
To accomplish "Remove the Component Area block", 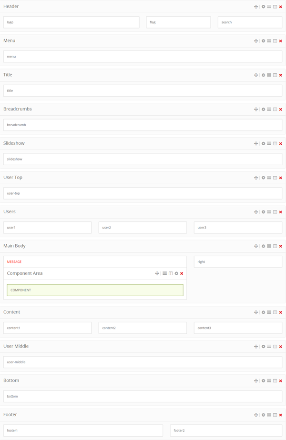I will (x=182, y=274).
